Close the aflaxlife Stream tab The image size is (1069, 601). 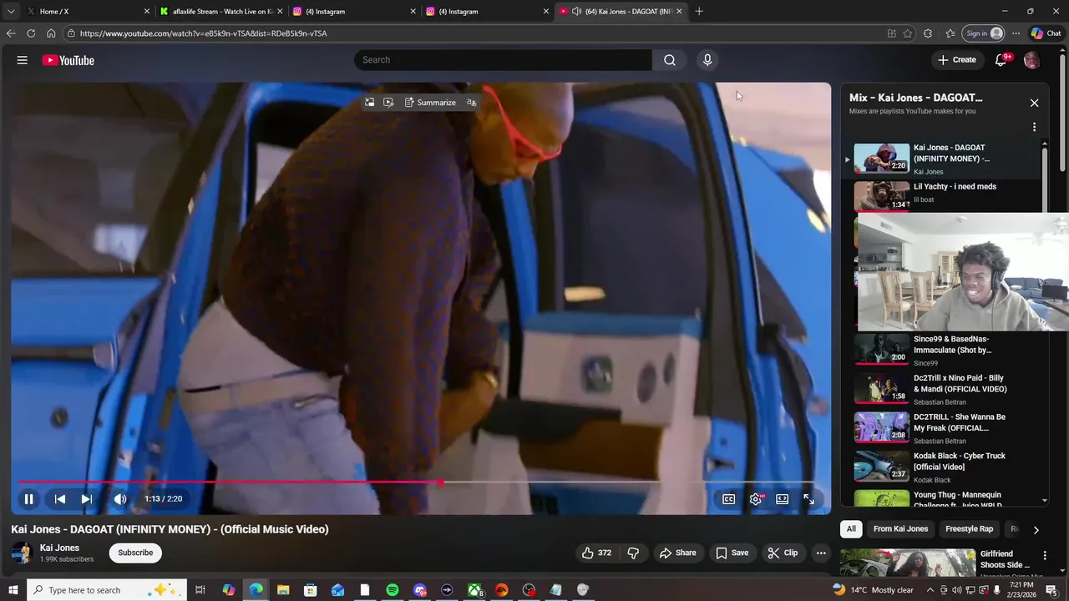(x=280, y=12)
